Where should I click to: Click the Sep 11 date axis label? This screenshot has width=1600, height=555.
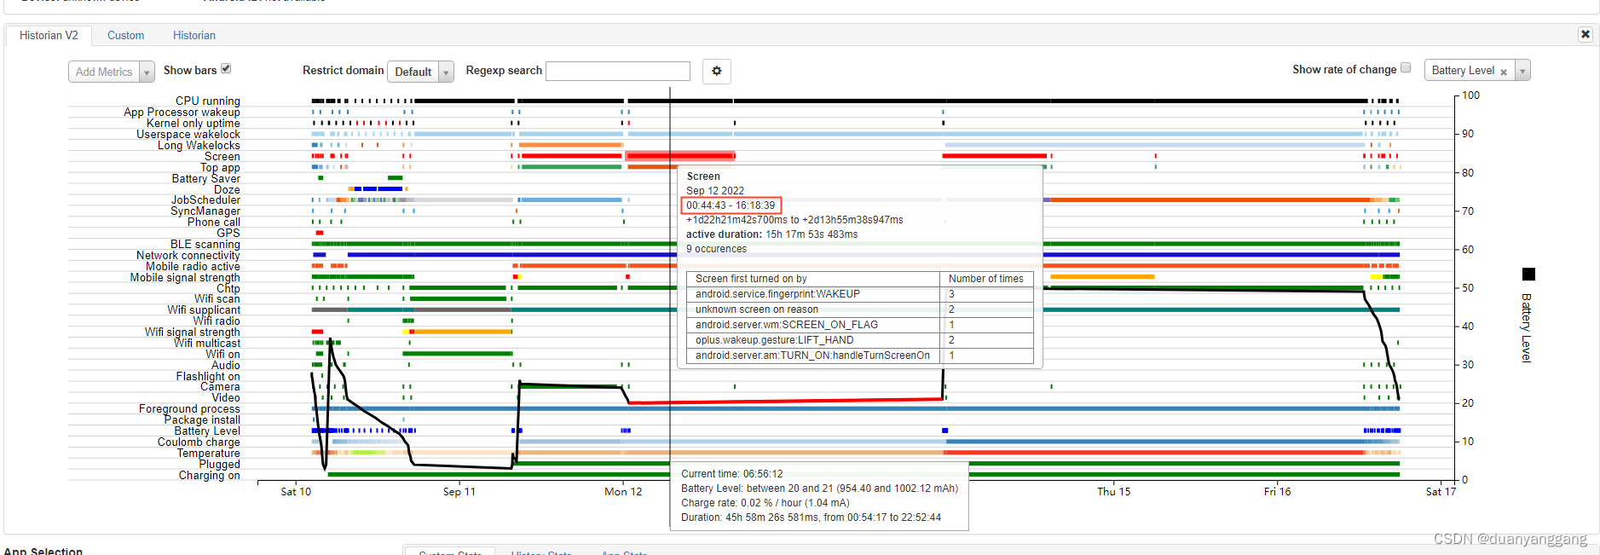click(459, 492)
